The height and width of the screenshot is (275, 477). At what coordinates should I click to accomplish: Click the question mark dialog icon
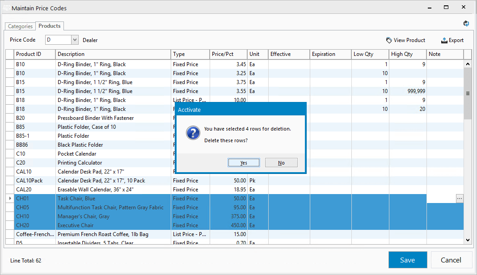[x=193, y=133]
